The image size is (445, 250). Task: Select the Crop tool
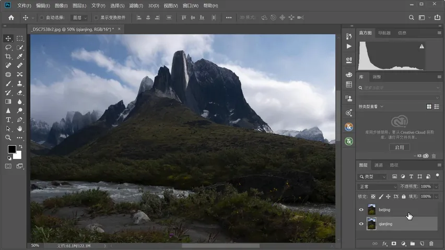pyautogui.click(x=8, y=56)
